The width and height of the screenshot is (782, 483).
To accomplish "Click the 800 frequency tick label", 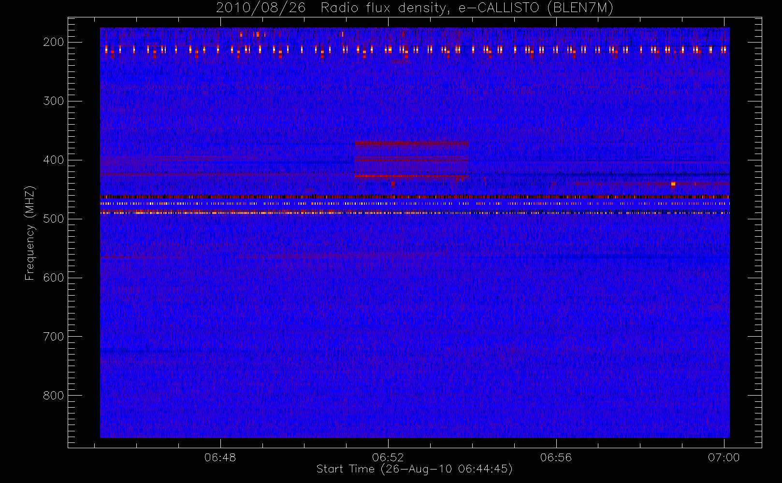I will 54,396.
